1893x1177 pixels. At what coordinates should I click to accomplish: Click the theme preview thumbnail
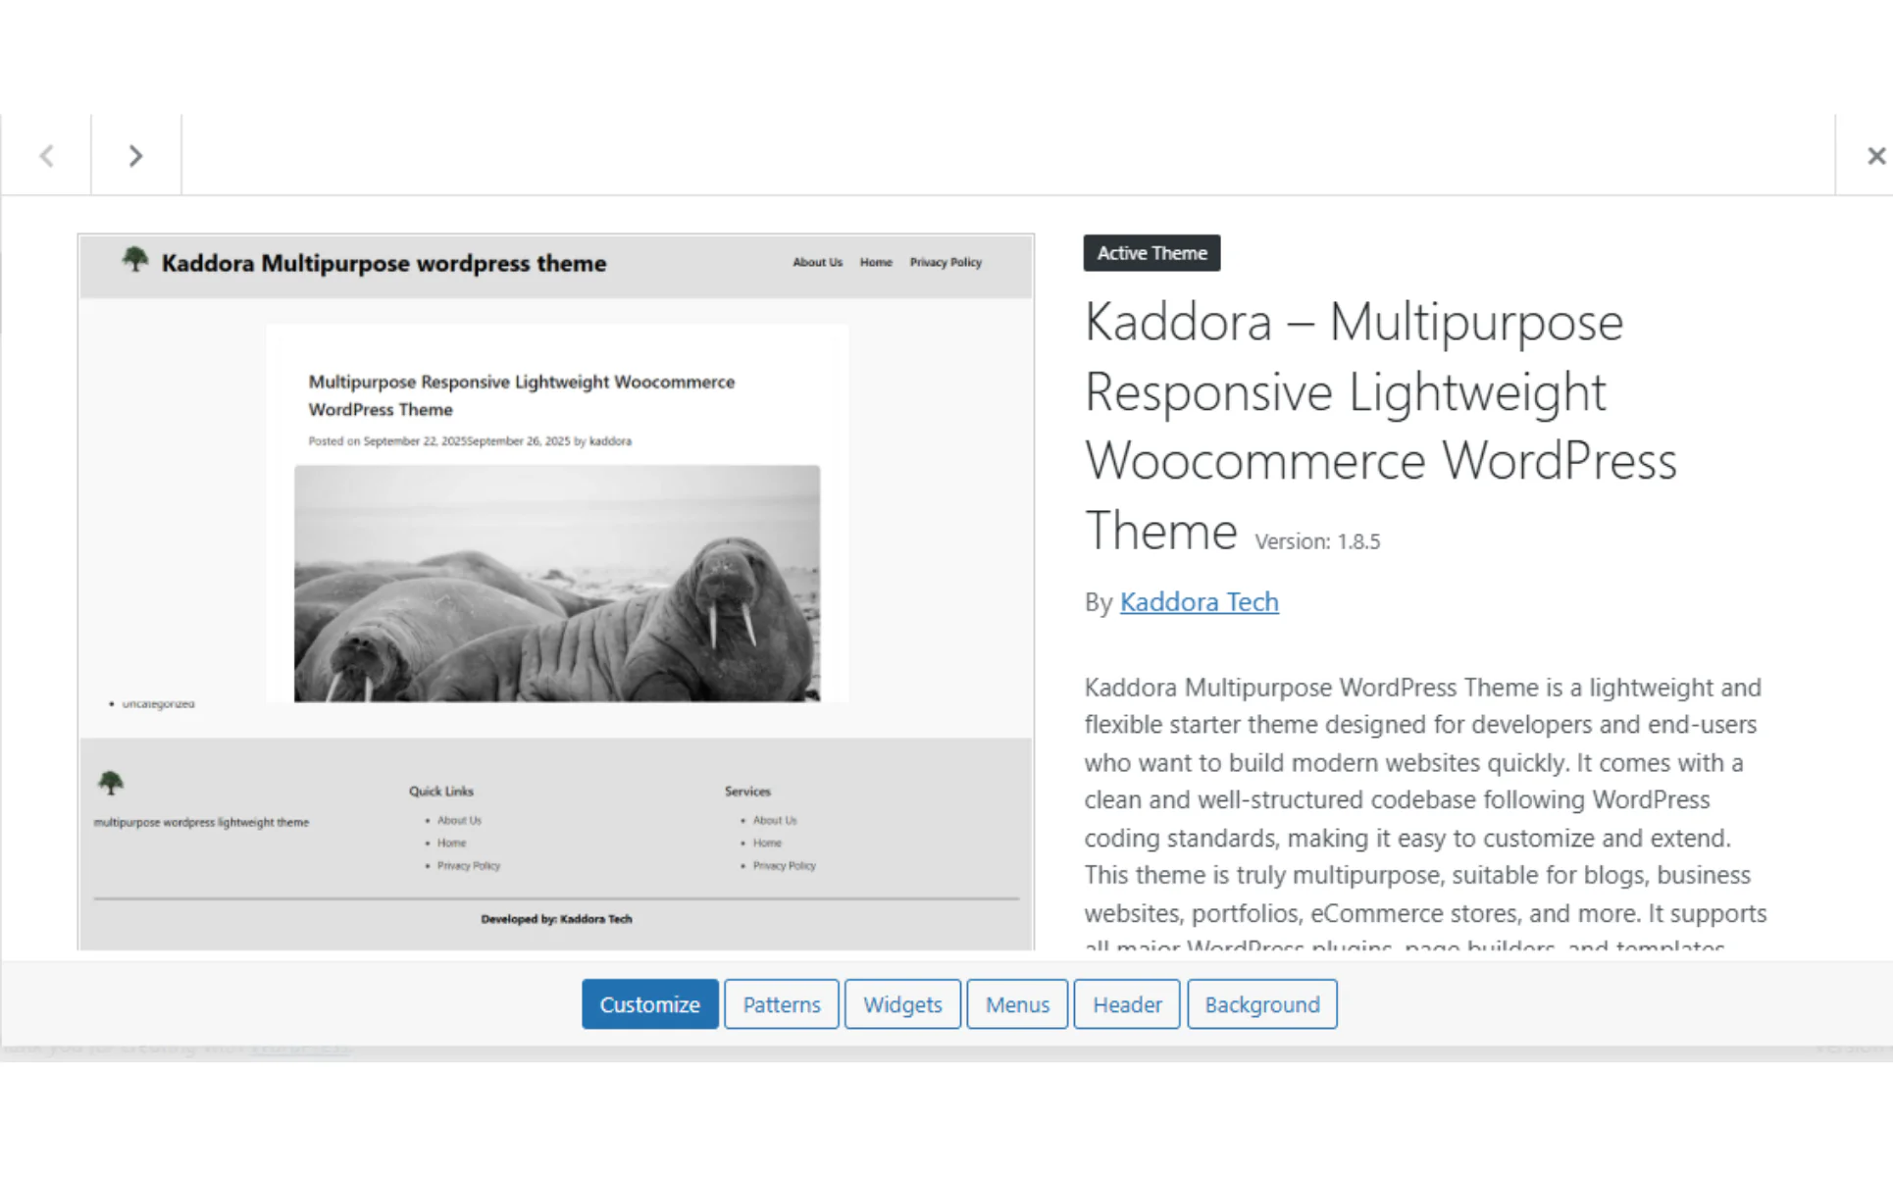tap(556, 588)
